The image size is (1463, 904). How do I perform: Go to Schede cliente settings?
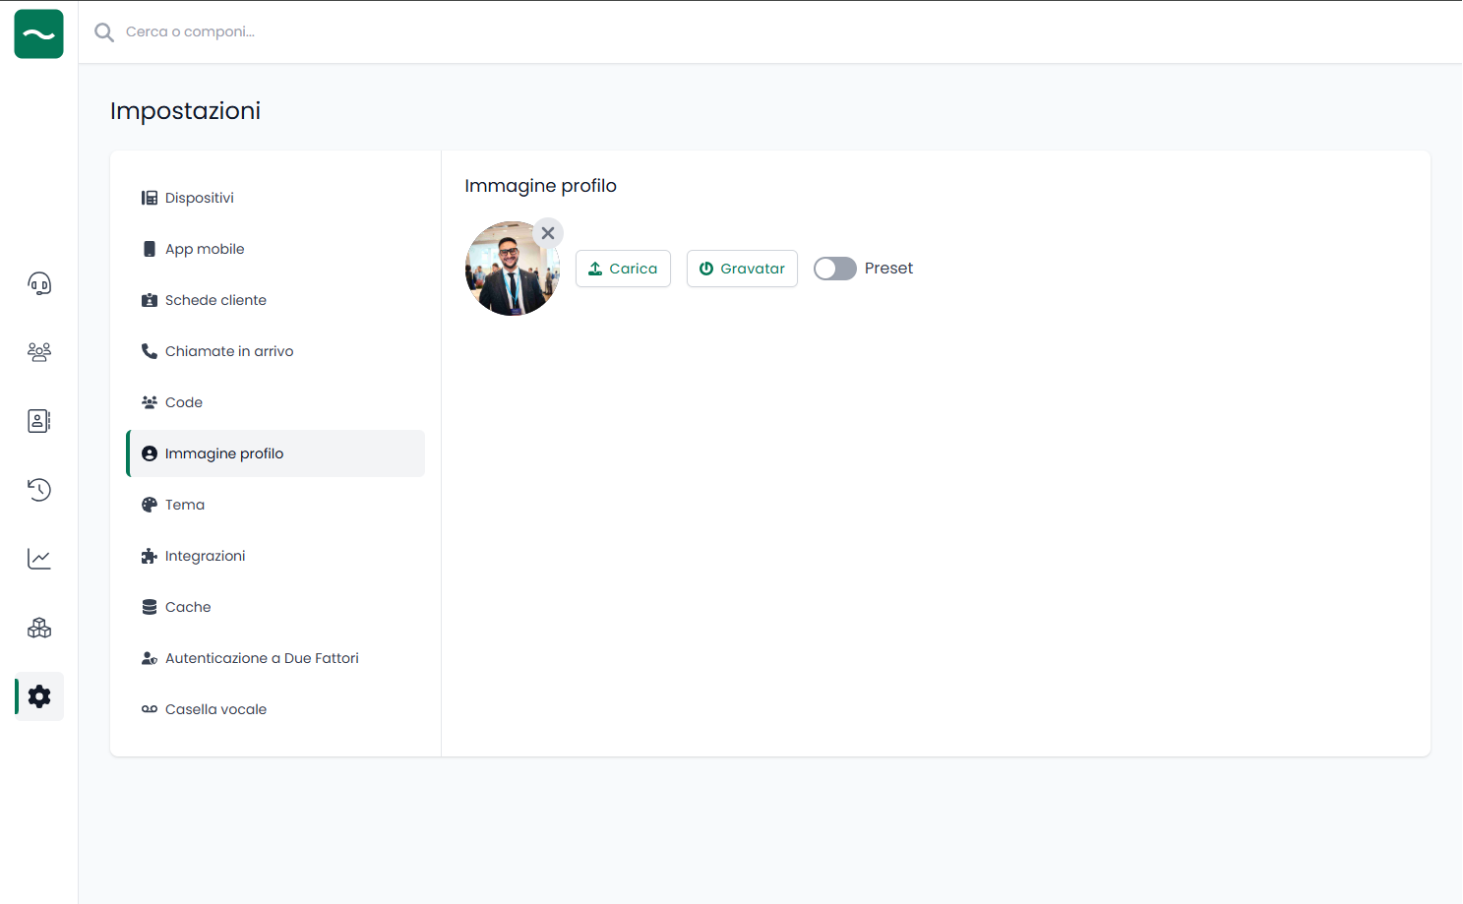215,300
